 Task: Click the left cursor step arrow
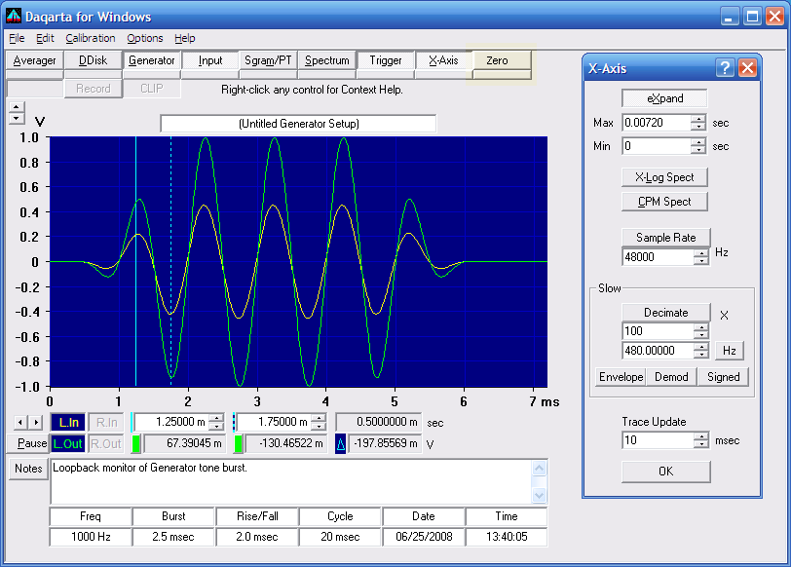coord(20,422)
